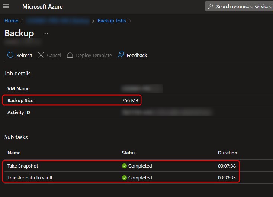
Task: Select Completed status for Transfer data
Action: (140, 178)
